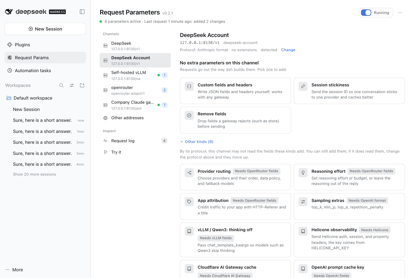This screenshot has height=278, width=414.
Task: Click the Request log pulse icon
Action: click(105, 141)
